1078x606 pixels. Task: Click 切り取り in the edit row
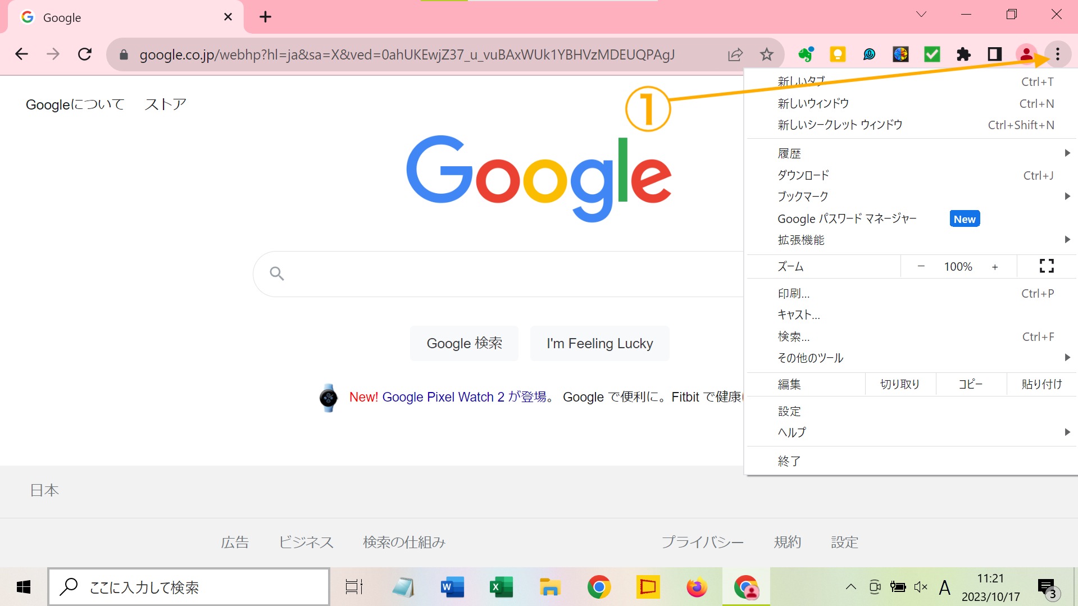pyautogui.click(x=900, y=384)
